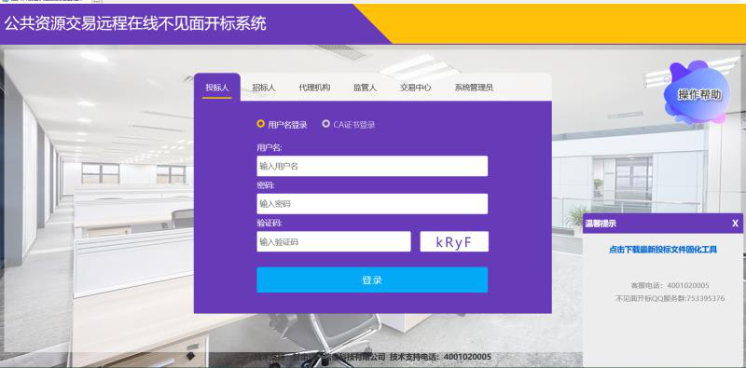Choose CA证书登录 radio option

[325, 124]
